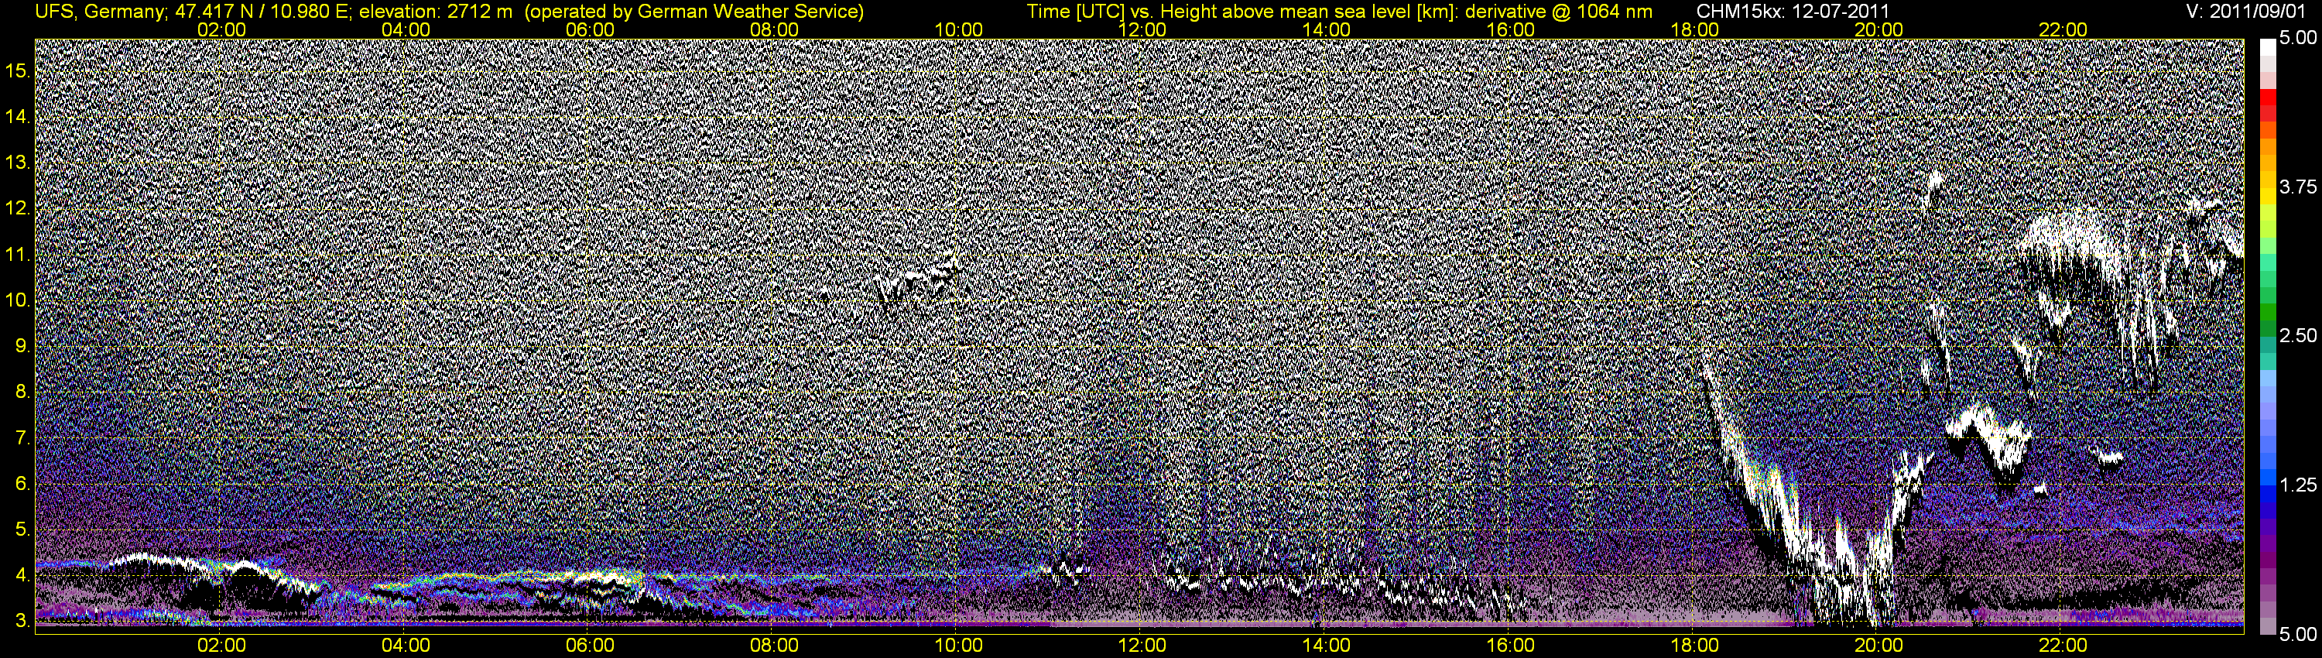Select the height axis label "7."
2322x658 pixels.
click(22, 438)
